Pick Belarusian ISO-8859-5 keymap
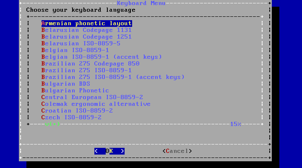 [x=81, y=44]
